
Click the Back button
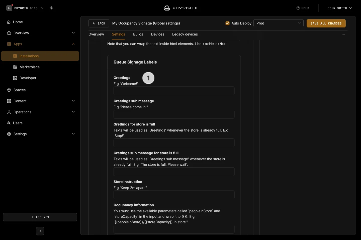[x=99, y=23]
